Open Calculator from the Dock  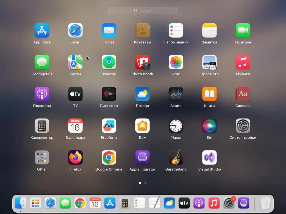click(x=125, y=203)
